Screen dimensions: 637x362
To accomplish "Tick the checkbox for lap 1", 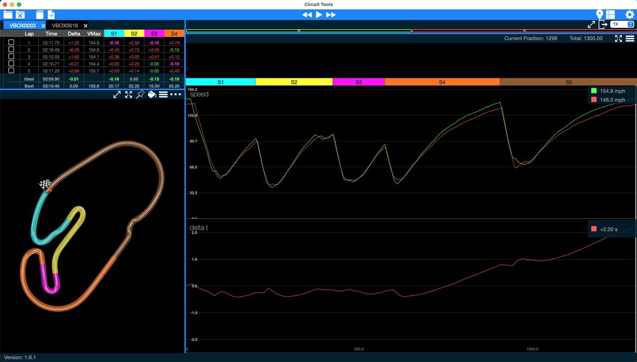I will [11, 42].
